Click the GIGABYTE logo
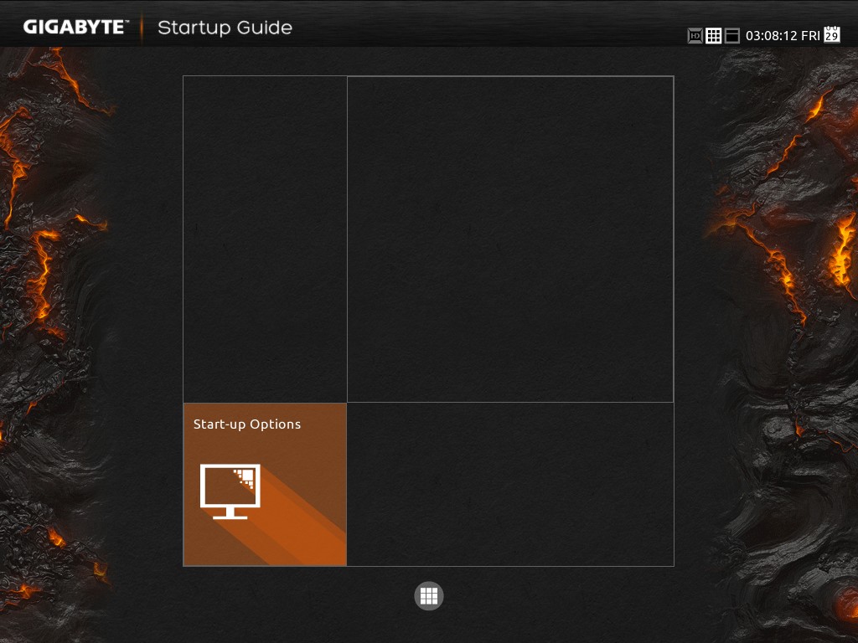 pyautogui.click(x=75, y=28)
